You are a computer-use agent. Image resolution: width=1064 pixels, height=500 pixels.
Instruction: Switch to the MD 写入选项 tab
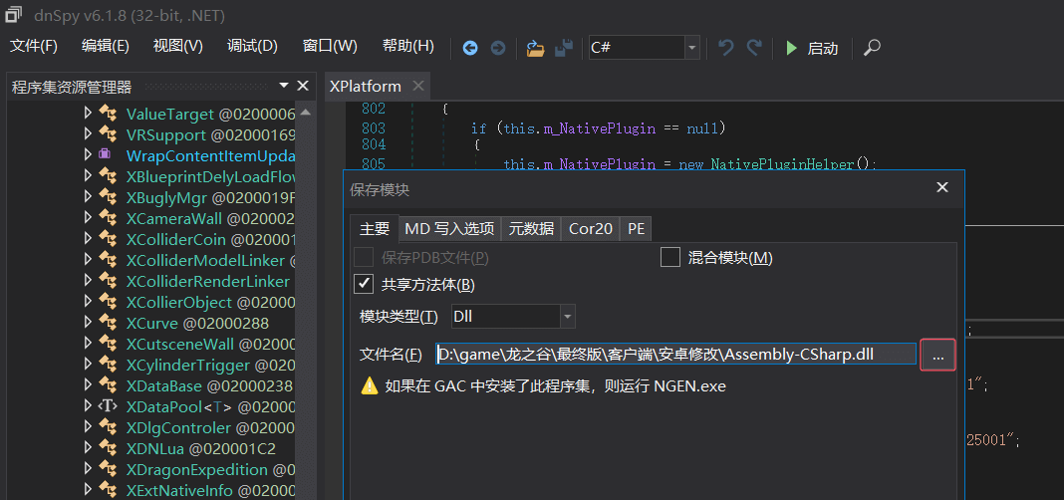(449, 229)
